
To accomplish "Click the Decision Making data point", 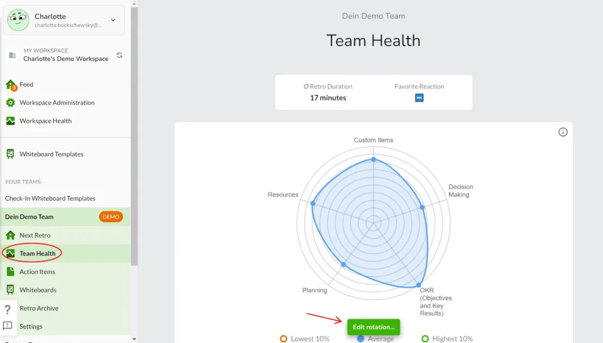I will [x=422, y=208].
